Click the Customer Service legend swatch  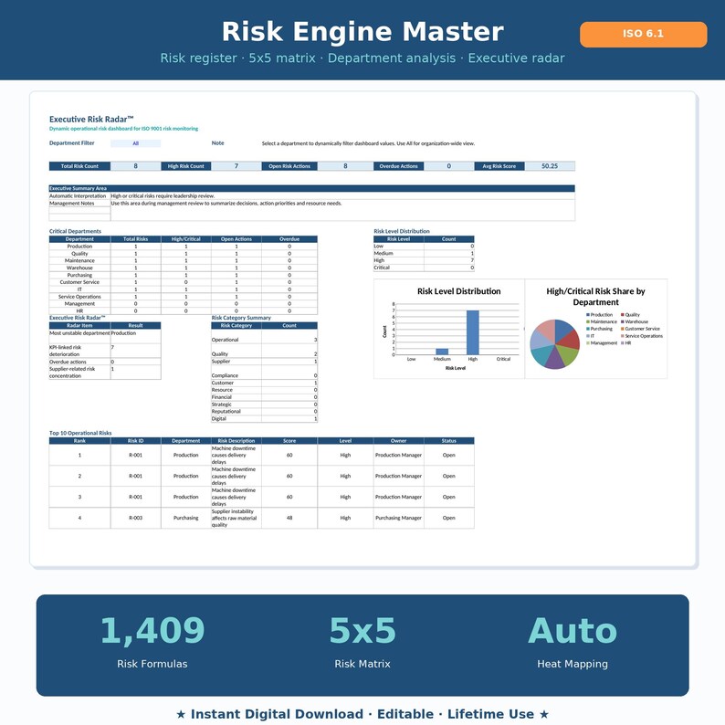click(623, 329)
